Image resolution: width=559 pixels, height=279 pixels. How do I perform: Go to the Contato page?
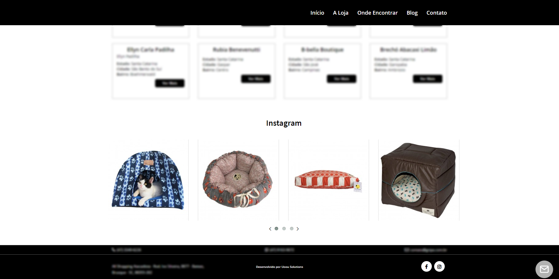[x=437, y=13]
